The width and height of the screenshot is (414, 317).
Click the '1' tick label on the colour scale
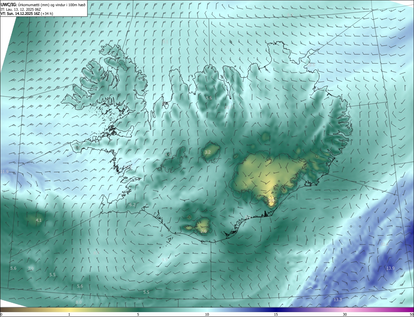tap(70, 314)
